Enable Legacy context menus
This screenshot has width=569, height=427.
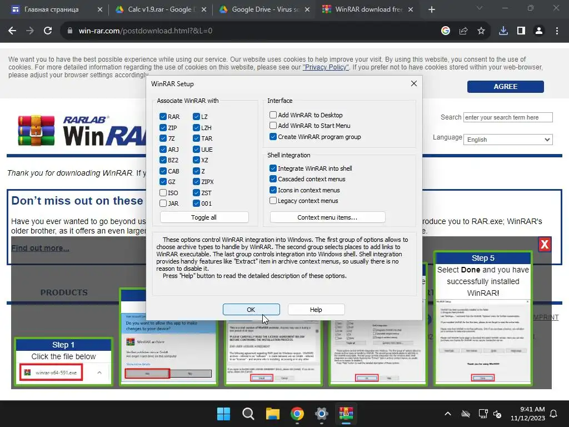(x=273, y=200)
